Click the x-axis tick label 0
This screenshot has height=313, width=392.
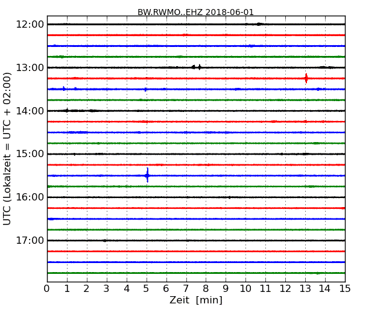pos(47,288)
